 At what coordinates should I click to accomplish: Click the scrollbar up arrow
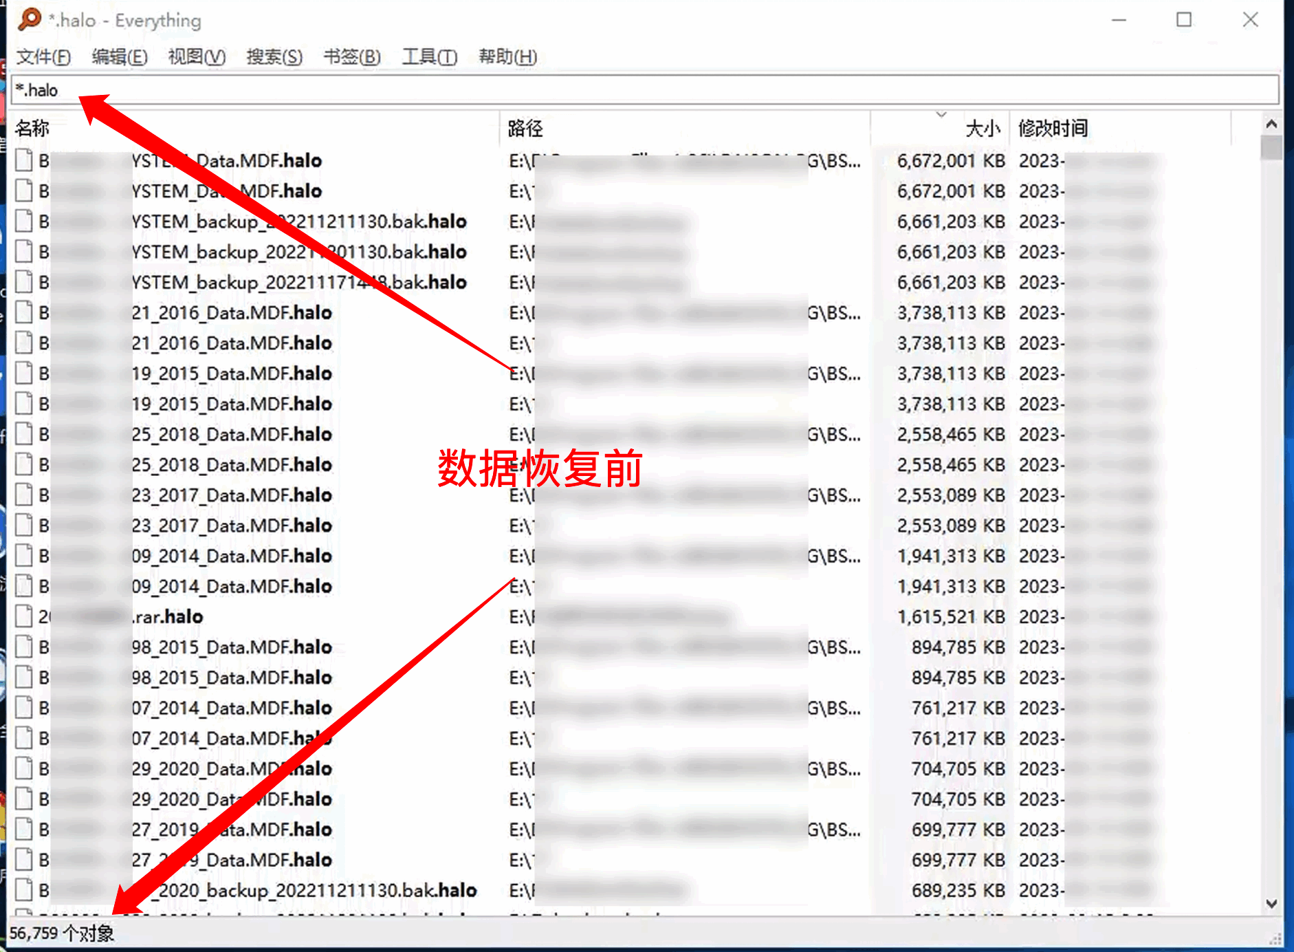click(1271, 125)
